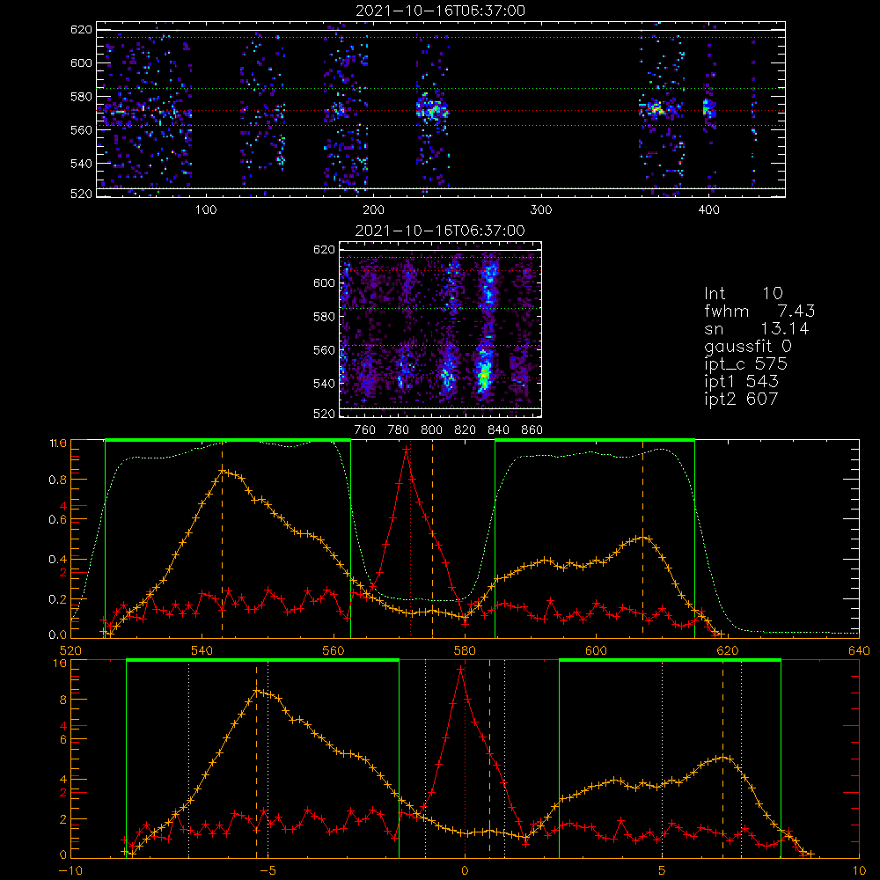Click x-axis label 600 on third plot

596,651
